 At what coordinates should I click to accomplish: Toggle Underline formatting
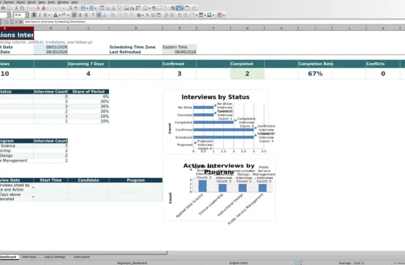(x=45, y=15)
